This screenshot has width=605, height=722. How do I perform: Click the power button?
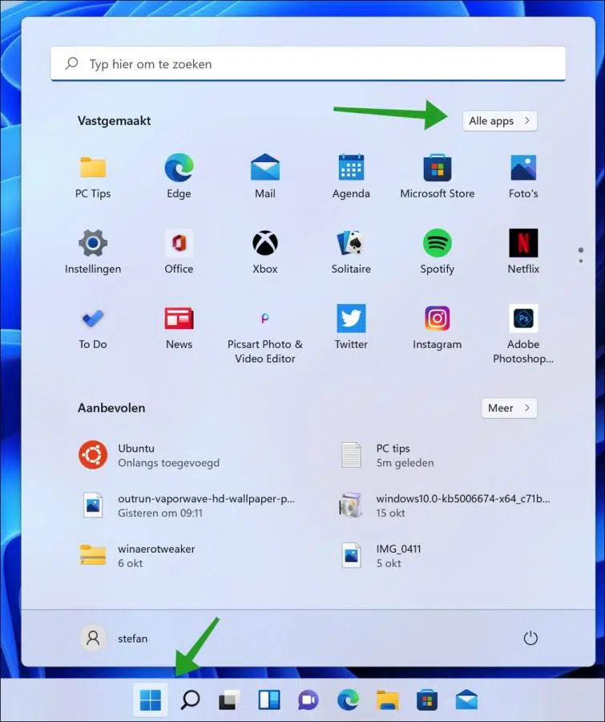pyautogui.click(x=530, y=639)
